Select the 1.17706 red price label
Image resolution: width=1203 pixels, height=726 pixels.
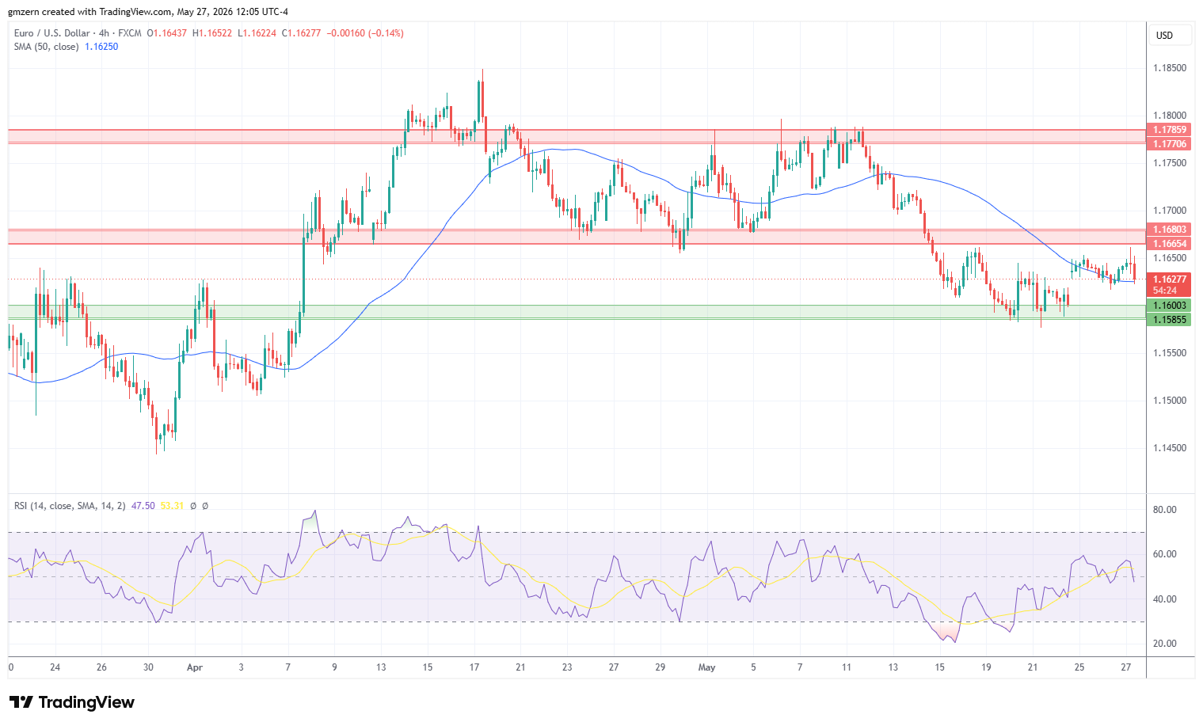1169,143
